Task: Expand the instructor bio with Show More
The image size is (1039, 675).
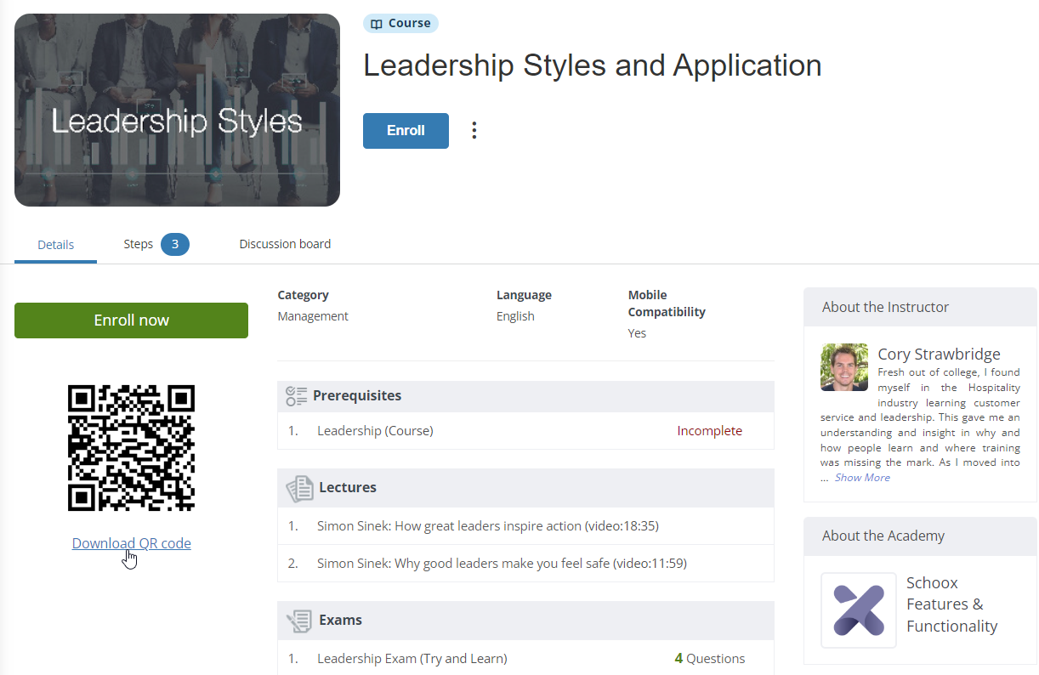Action: click(x=861, y=477)
